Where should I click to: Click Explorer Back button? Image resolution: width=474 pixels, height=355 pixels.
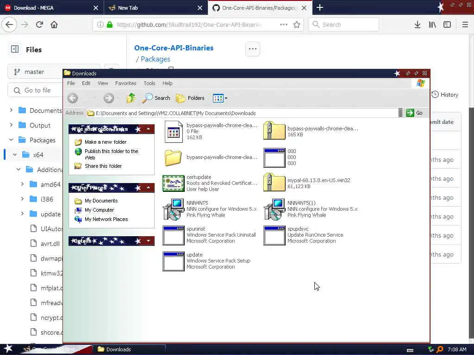(x=73, y=98)
